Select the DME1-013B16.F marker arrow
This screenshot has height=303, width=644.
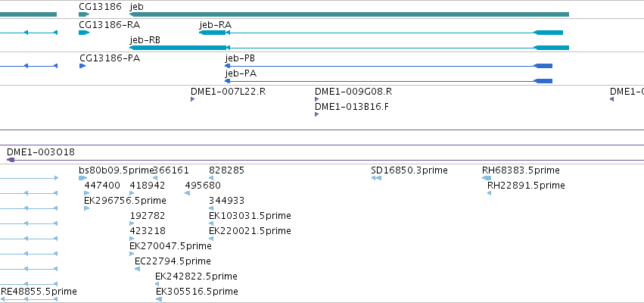click(316, 114)
